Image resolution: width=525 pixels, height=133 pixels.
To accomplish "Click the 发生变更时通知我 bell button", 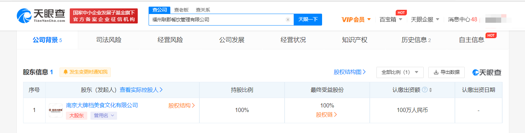I will [85, 72].
